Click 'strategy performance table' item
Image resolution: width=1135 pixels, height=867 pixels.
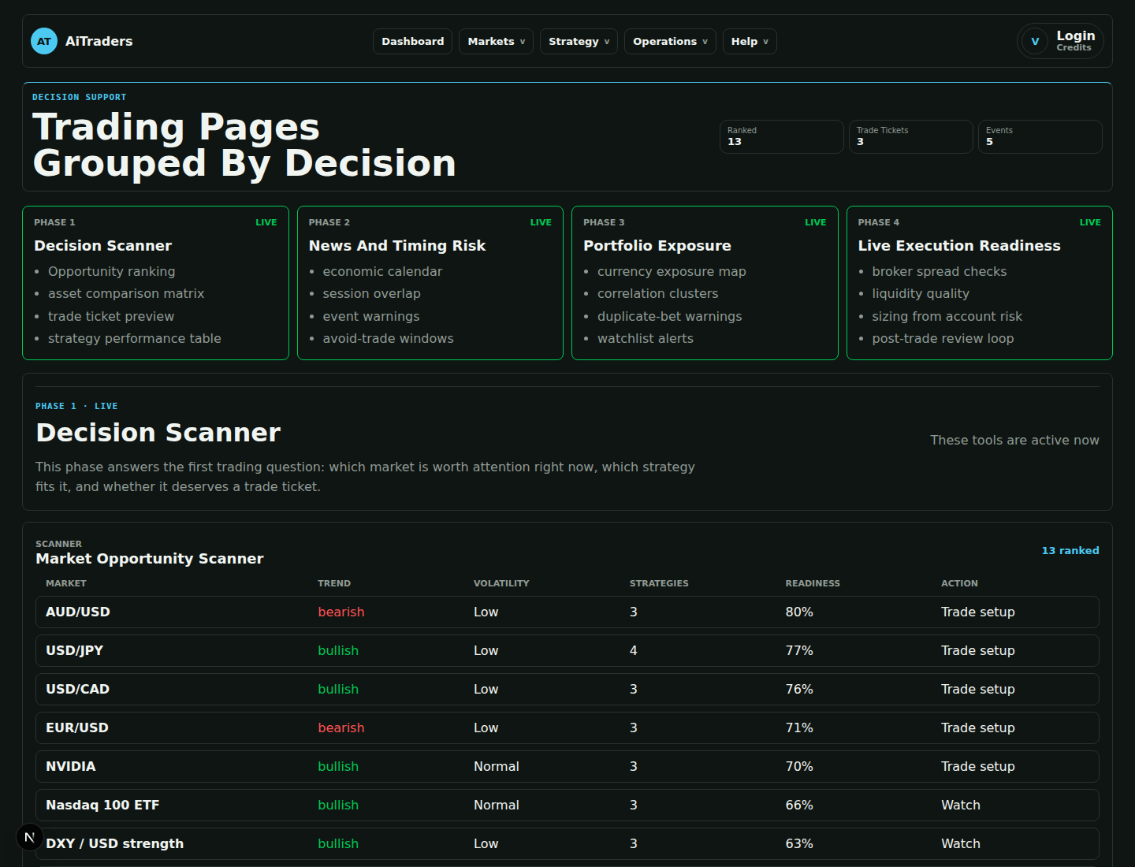[x=135, y=338]
